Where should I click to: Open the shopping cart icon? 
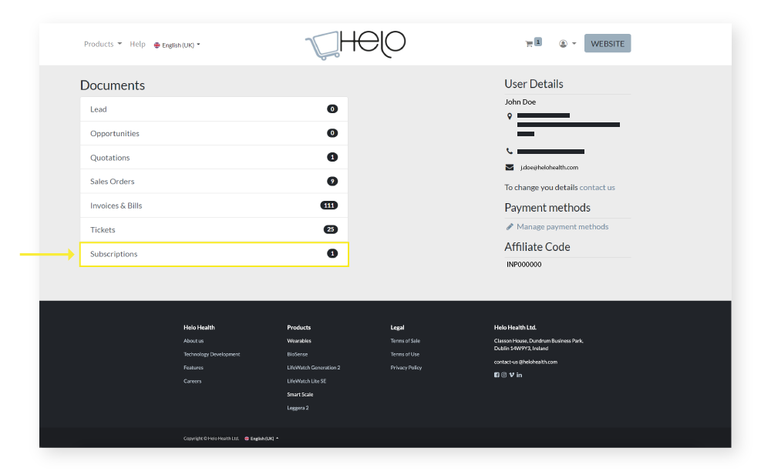coord(530,44)
